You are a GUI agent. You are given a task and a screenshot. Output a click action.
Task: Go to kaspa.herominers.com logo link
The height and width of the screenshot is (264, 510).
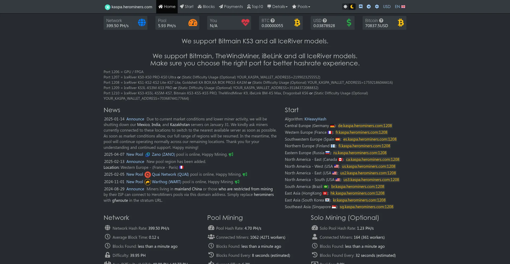click(129, 7)
